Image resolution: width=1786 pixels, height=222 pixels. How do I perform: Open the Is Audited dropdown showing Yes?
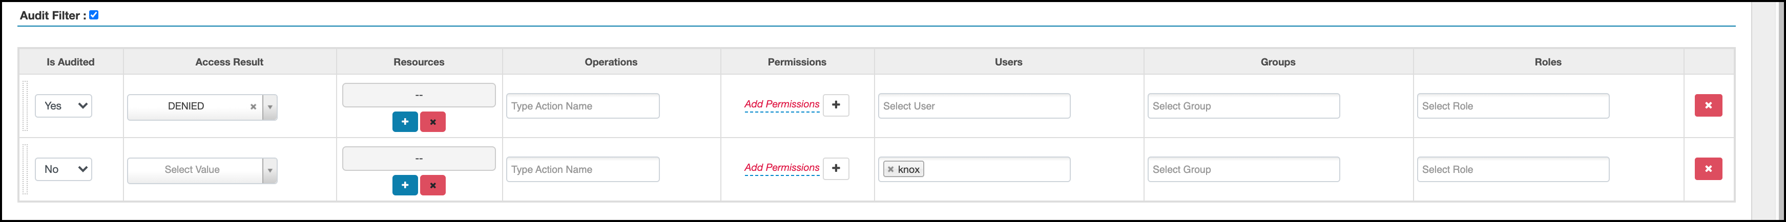click(64, 106)
